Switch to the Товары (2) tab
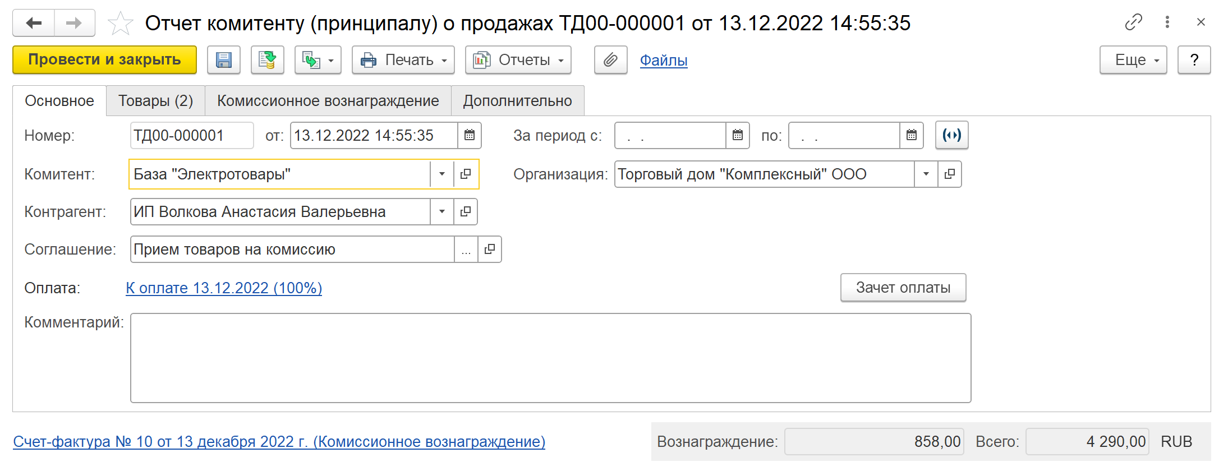The height and width of the screenshot is (471, 1228). click(x=155, y=101)
